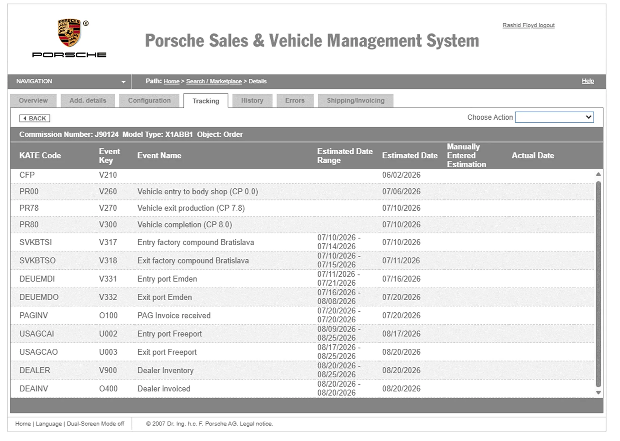
Task: Switch to the Configuration tab
Action: [149, 100]
